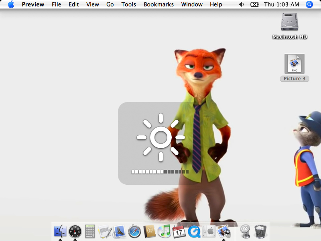Open the View menu
The width and height of the screenshot is (321, 241).
pos(93,4)
